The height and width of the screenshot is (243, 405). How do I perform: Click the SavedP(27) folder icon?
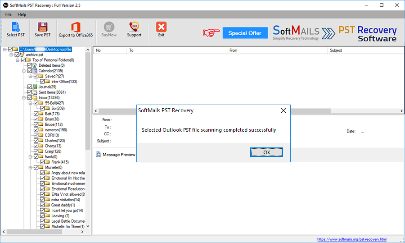click(x=41, y=76)
